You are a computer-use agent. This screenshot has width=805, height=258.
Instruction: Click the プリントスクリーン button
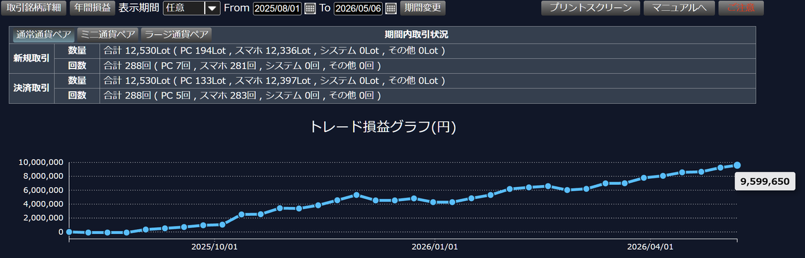(x=590, y=8)
